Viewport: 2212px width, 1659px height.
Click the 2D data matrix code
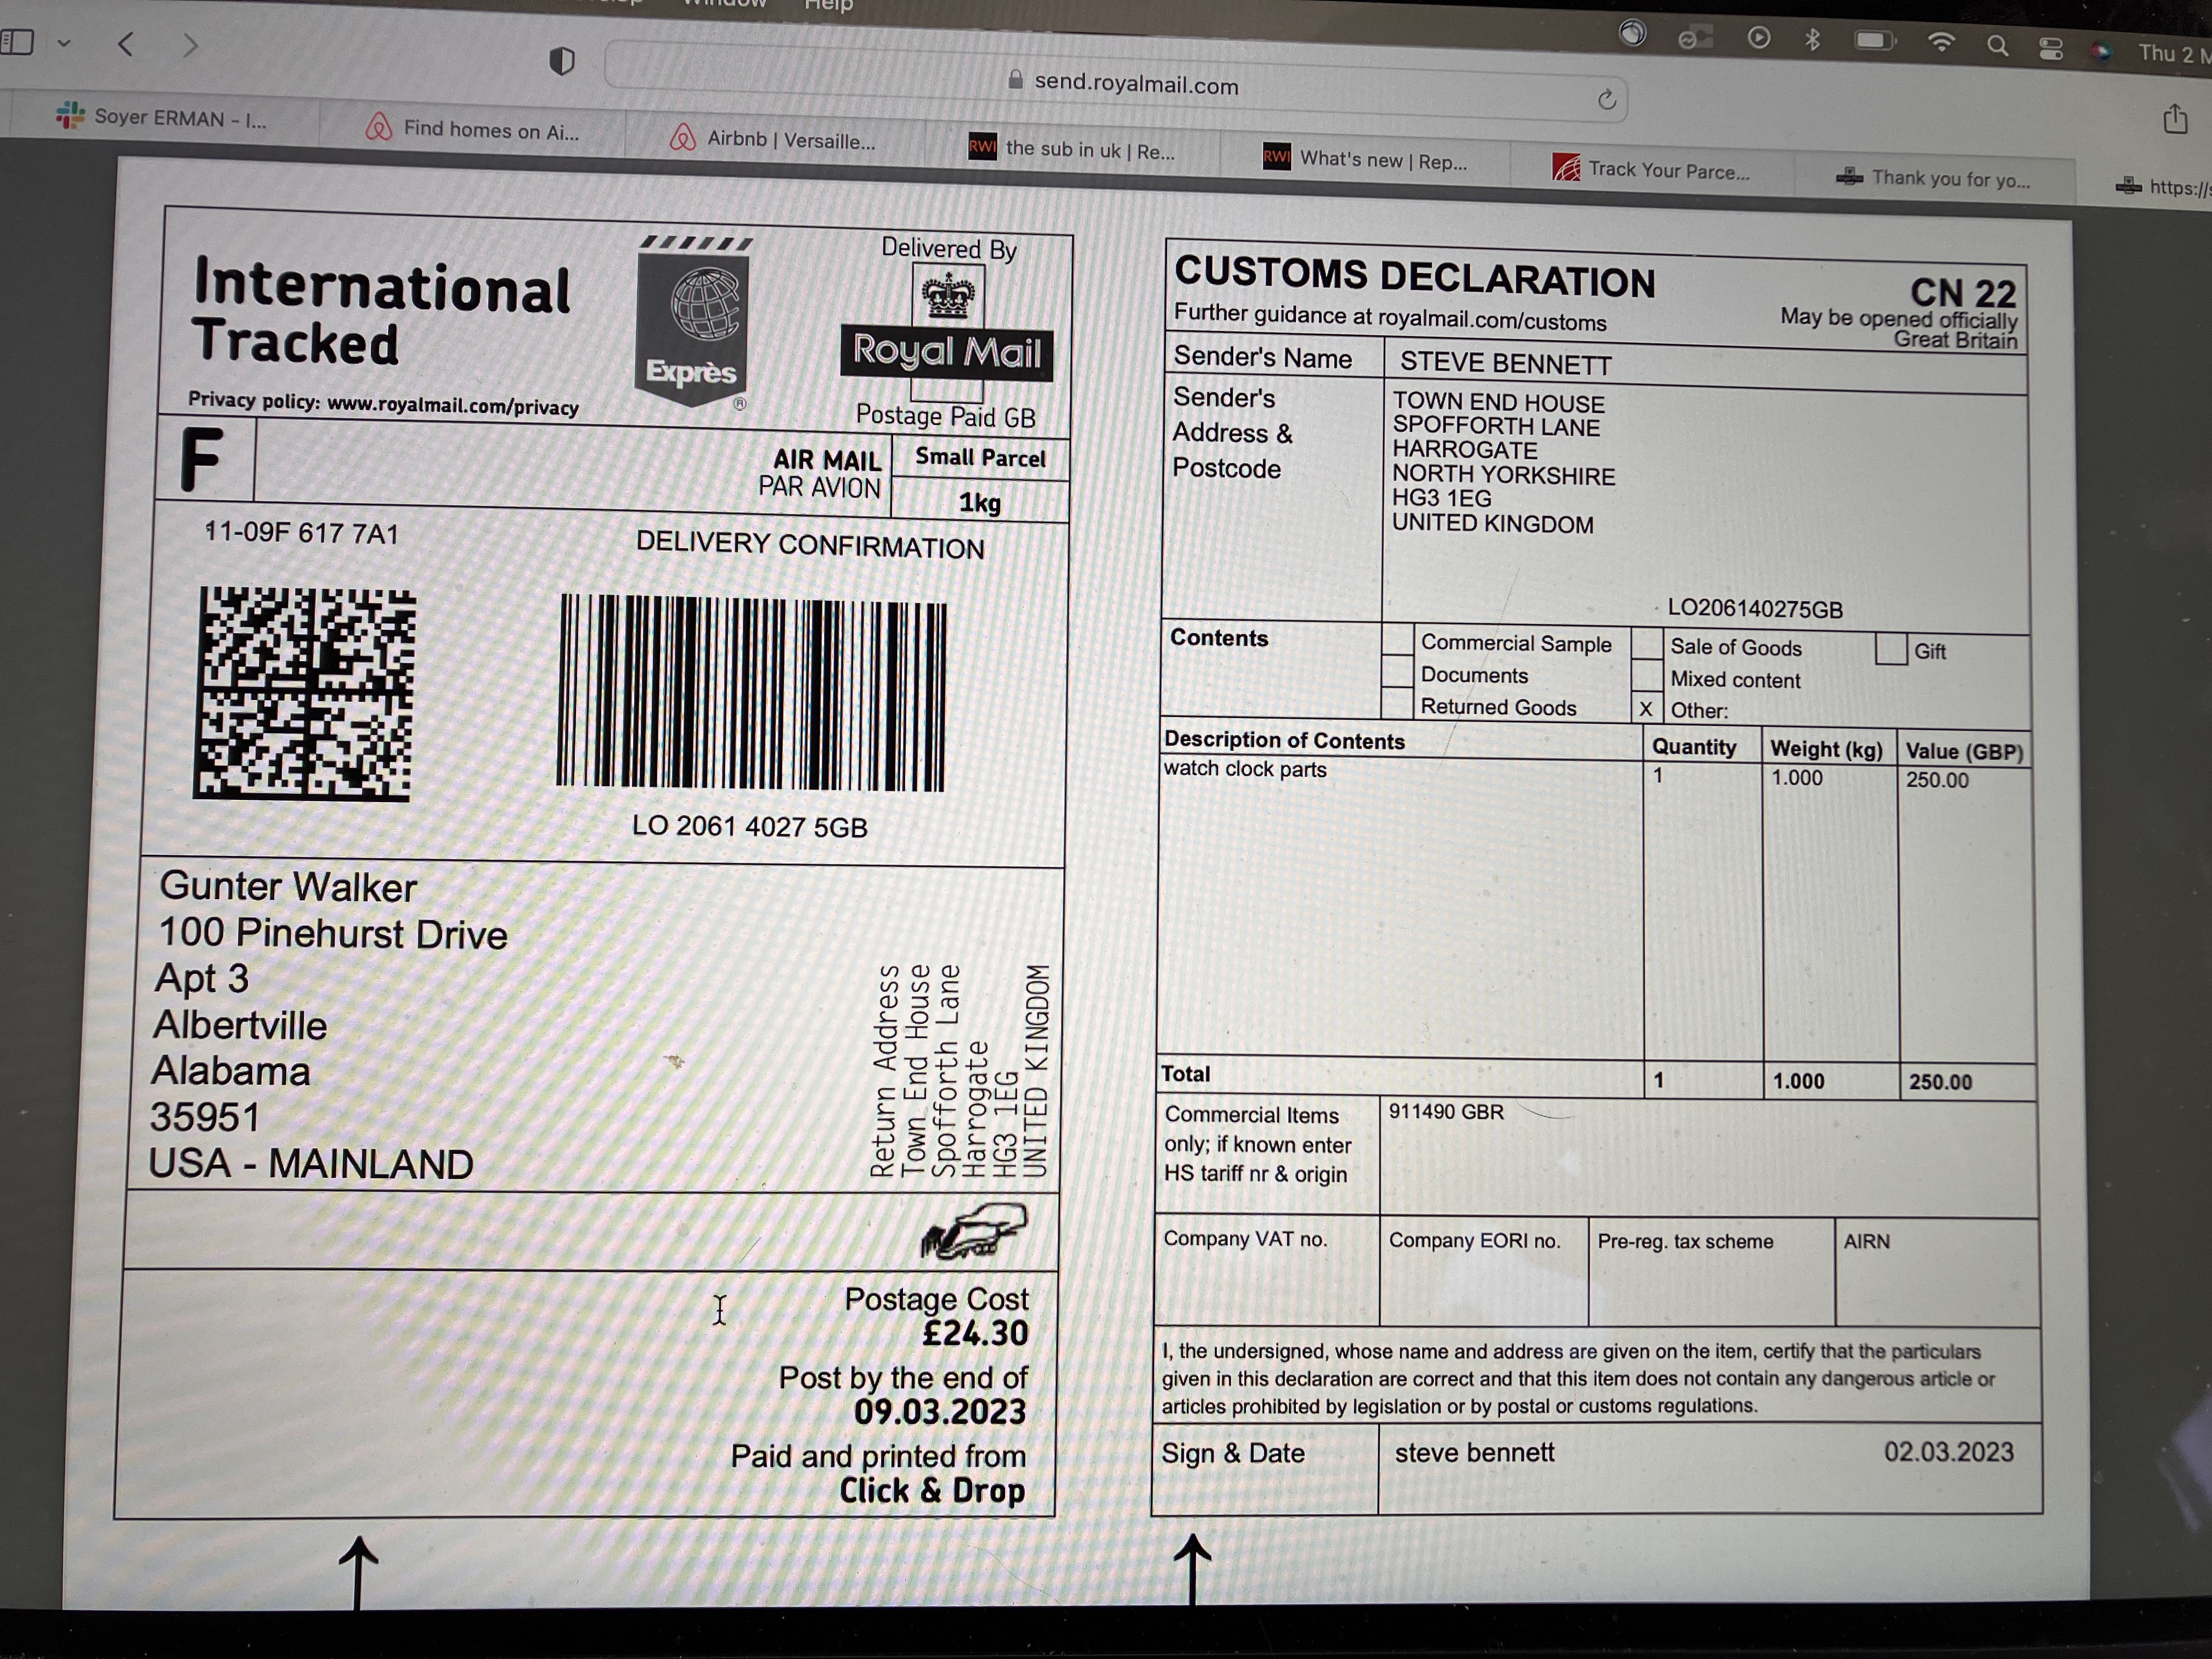(305, 693)
